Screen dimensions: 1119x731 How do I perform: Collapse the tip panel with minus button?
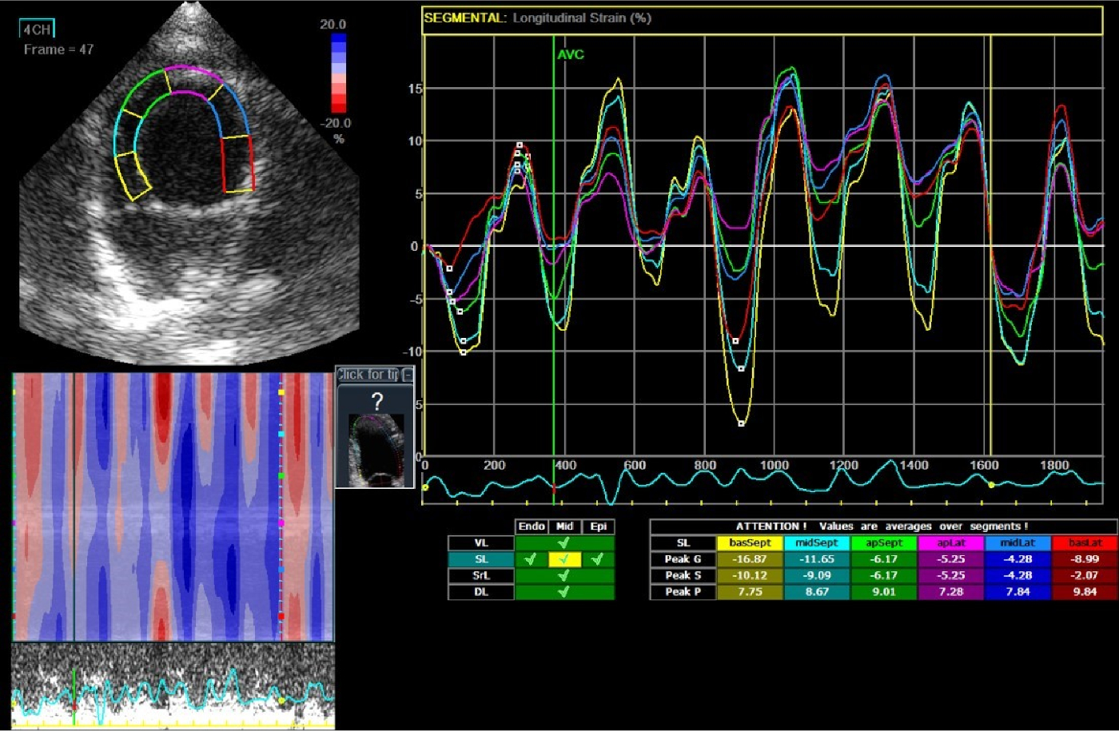[x=408, y=375]
